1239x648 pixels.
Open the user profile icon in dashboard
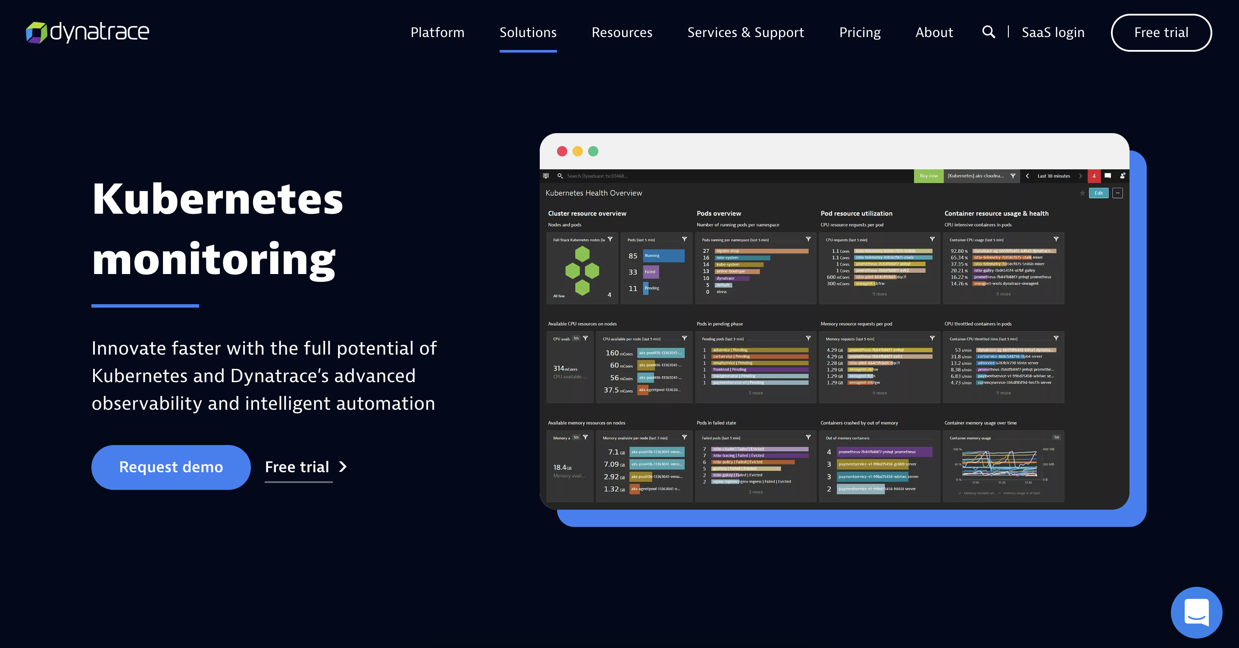pyautogui.click(x=1122, y=176)
